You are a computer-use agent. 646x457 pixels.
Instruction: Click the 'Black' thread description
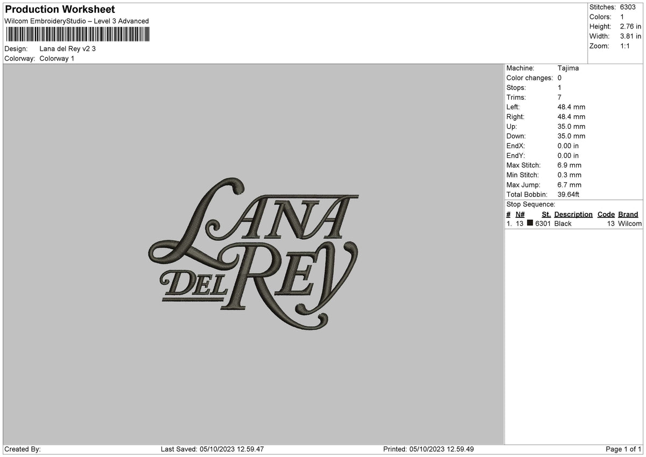[563, 223]
